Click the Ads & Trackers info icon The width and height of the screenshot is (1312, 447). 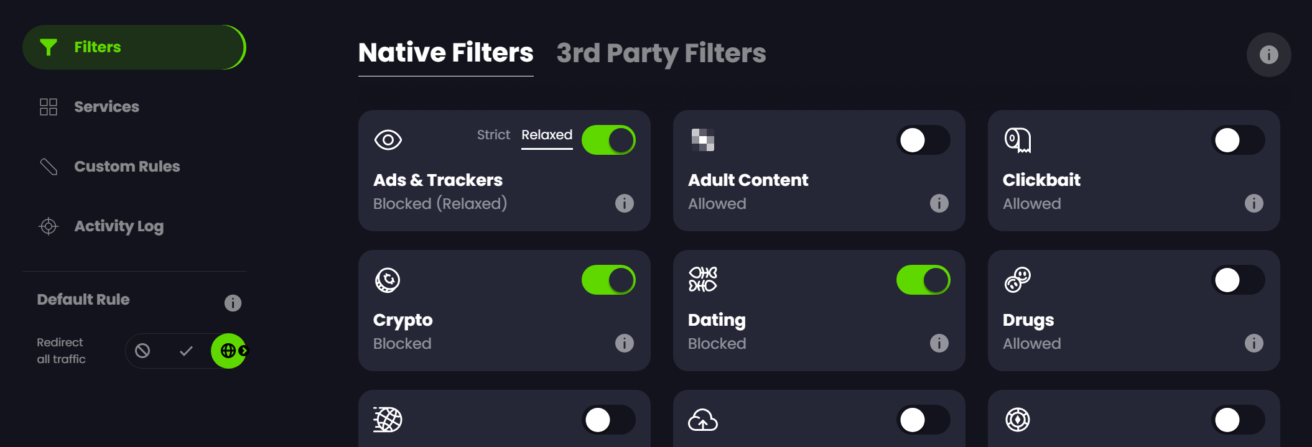pos(624,203)
